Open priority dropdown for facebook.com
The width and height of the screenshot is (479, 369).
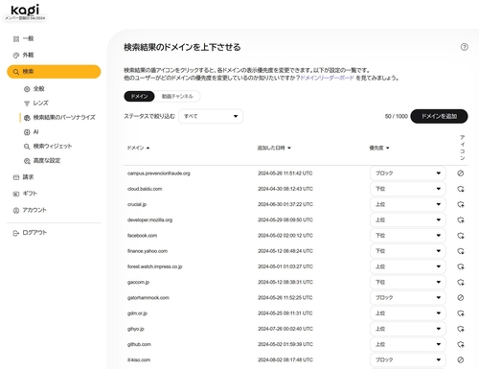point(408,236)
